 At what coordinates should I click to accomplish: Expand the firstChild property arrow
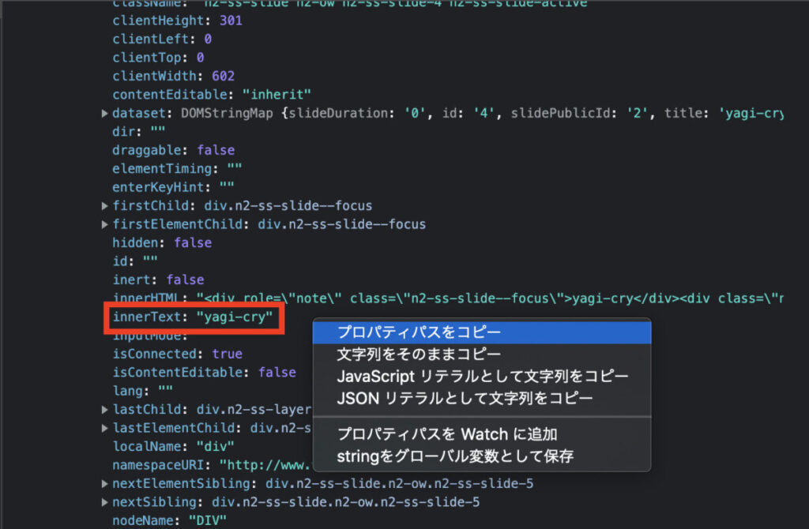(x=105, y=206)
